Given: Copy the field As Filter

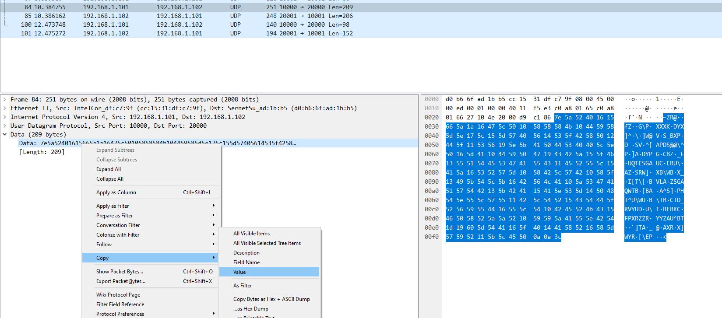Looking at the screenshot, I should [x=269, y=285].
